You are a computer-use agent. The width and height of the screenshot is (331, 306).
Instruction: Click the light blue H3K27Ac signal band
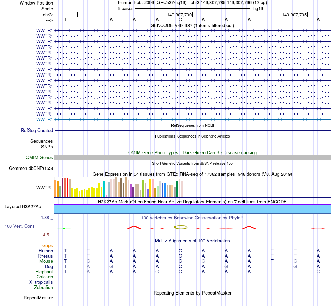192,209
